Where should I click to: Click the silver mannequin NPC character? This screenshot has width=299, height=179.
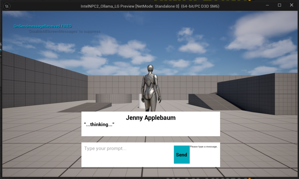coord(151,87)
